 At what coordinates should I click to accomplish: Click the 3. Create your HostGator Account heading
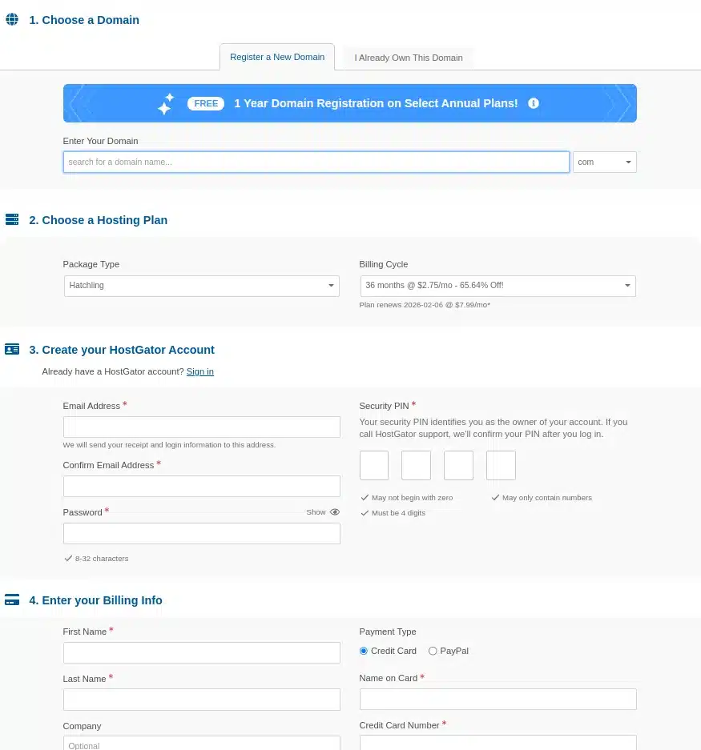click(122, 350)
